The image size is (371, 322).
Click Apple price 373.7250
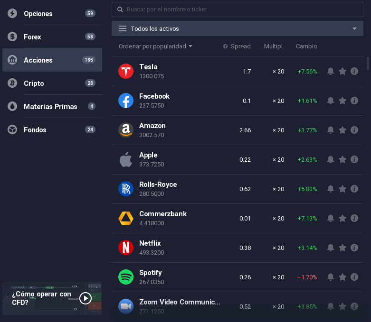pos(152,165)
